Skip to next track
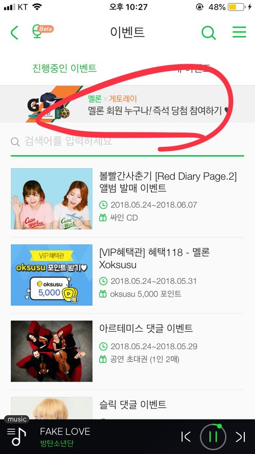This screenshot has height=454, width=255. click(240, 437)
